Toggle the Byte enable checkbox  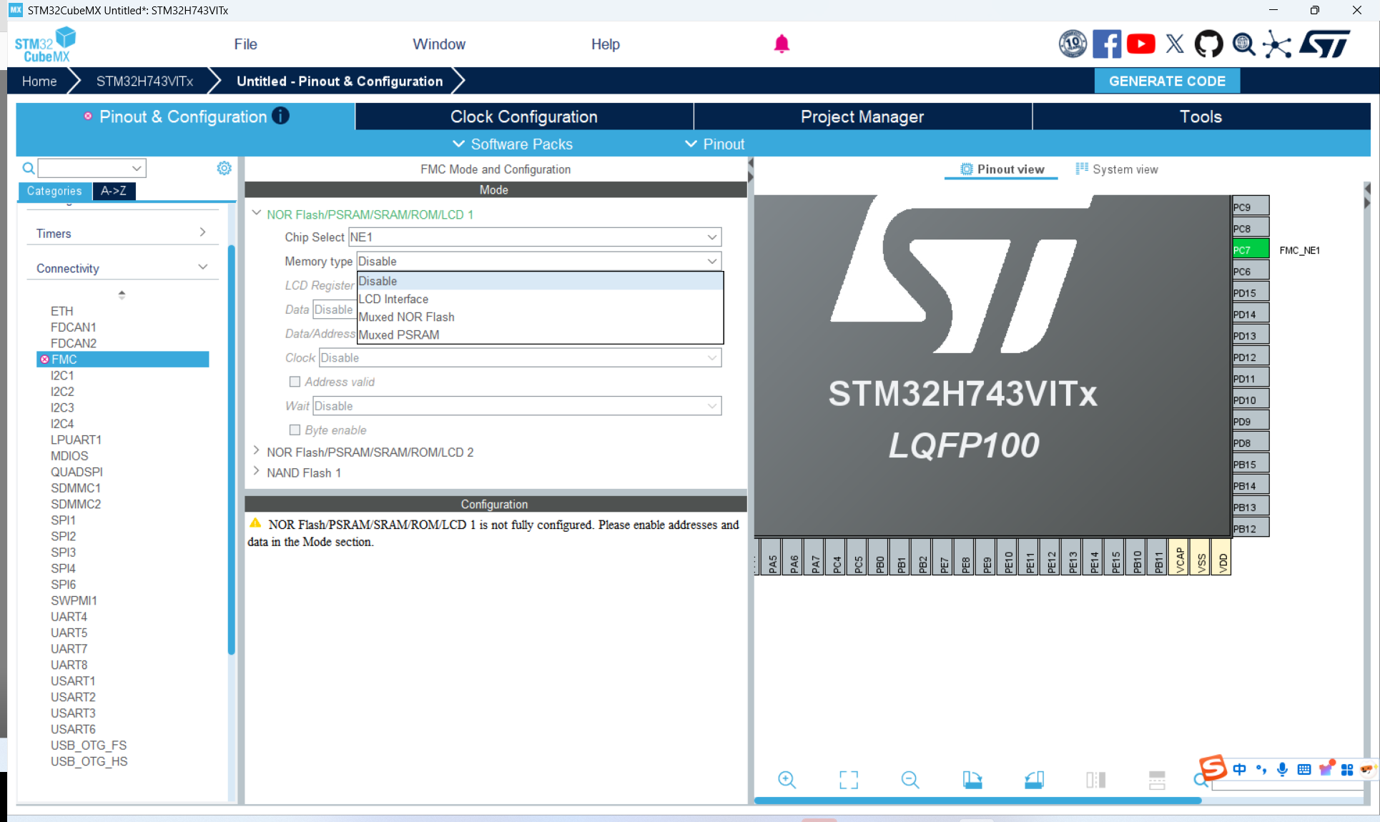pos(295,430)
